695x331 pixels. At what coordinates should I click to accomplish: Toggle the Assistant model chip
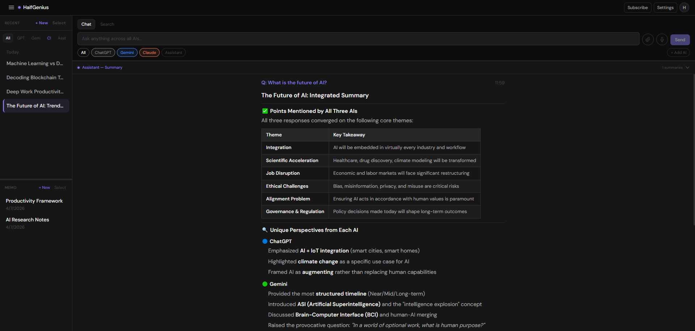tap(173, 52)
